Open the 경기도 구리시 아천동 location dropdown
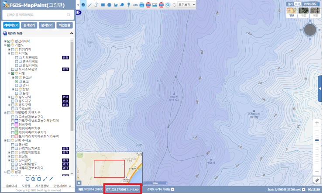This screenshot has width=323, height=194. 172,189
